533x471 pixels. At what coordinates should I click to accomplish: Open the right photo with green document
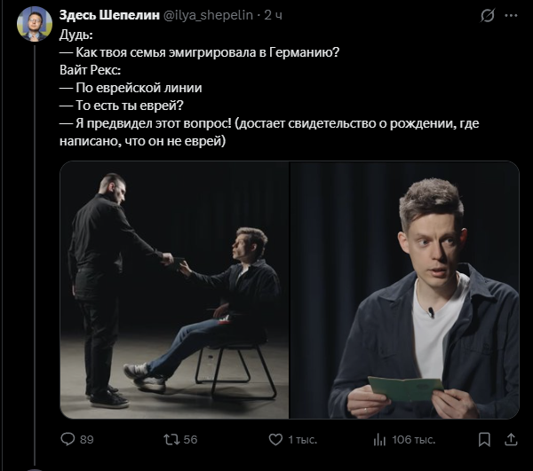click(x=404, y=290)
